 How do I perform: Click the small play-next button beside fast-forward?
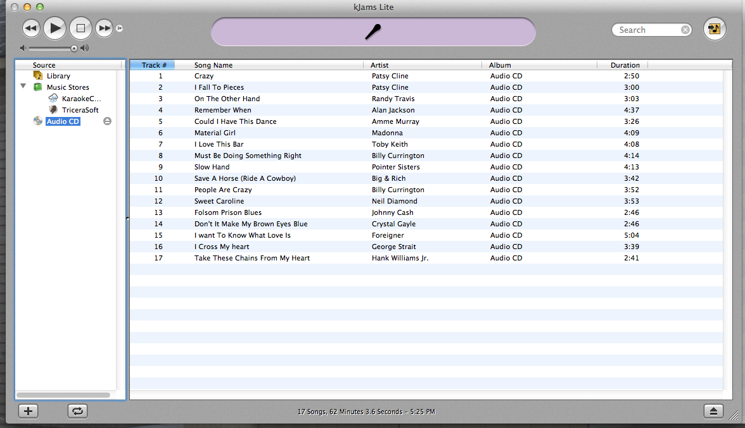[x=119, y=28]
